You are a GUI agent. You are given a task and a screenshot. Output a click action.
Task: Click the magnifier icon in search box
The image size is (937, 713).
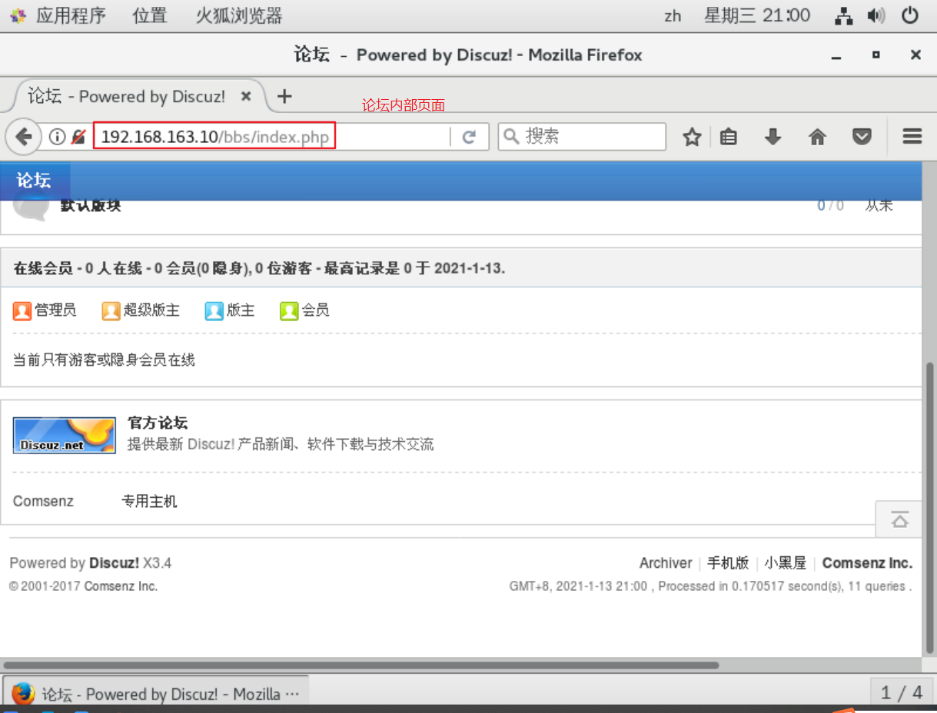click(511, 137)
